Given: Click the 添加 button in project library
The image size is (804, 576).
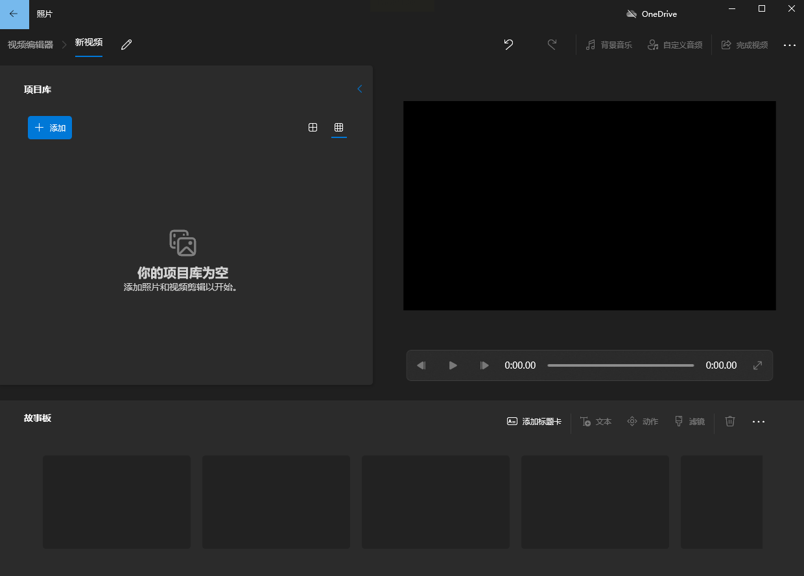Looking at the screenshot, I should (x=50, y=128).
